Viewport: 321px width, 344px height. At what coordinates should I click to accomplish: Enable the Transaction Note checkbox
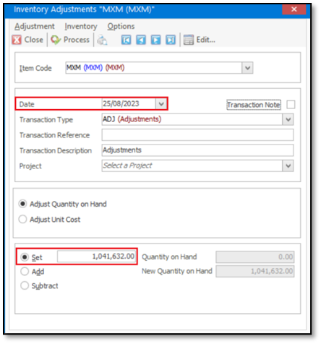coord(291,105)
